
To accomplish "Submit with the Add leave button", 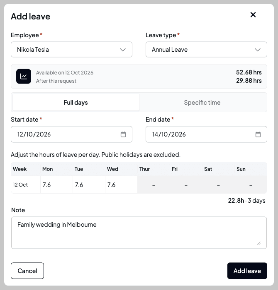I will (247, 271).
